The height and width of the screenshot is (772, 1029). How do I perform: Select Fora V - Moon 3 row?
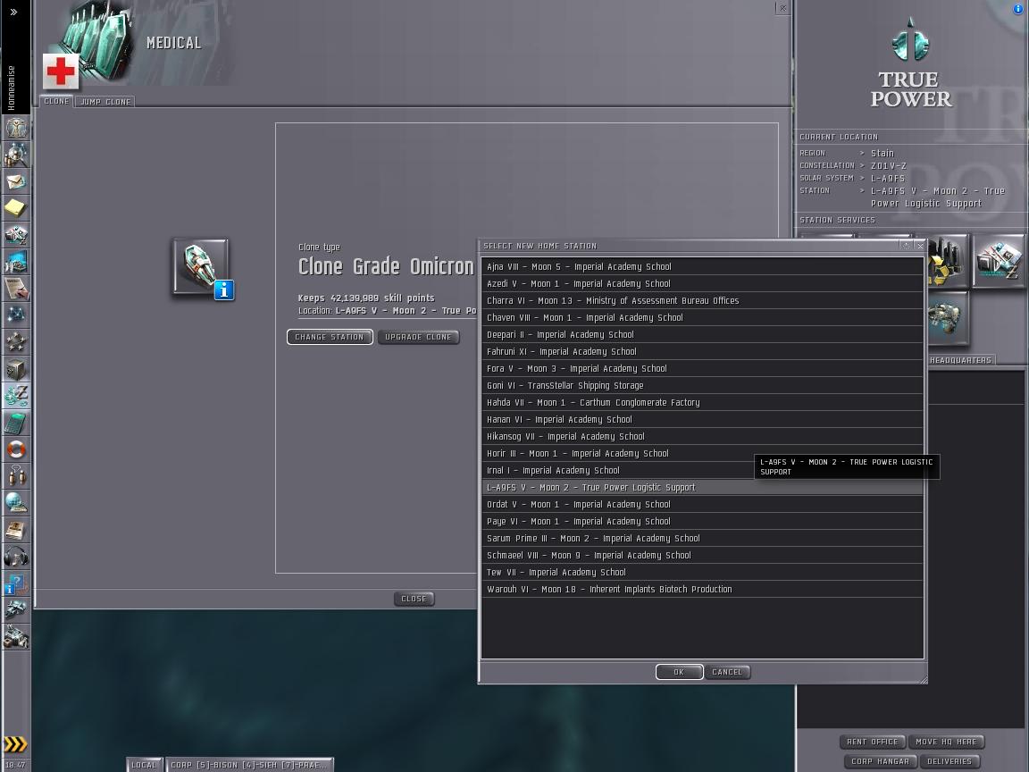702,369
